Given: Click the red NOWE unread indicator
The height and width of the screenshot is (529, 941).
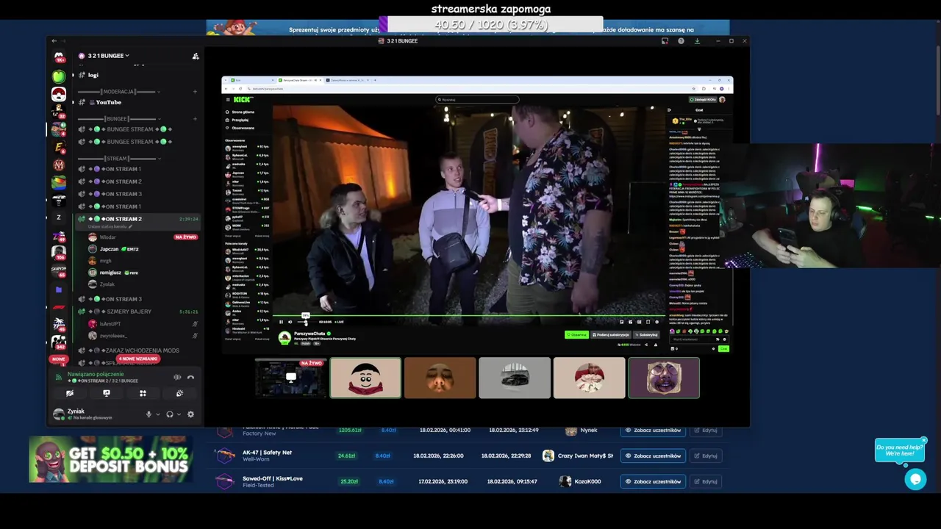Looking at the screenshot, I should tap(59, 359).
